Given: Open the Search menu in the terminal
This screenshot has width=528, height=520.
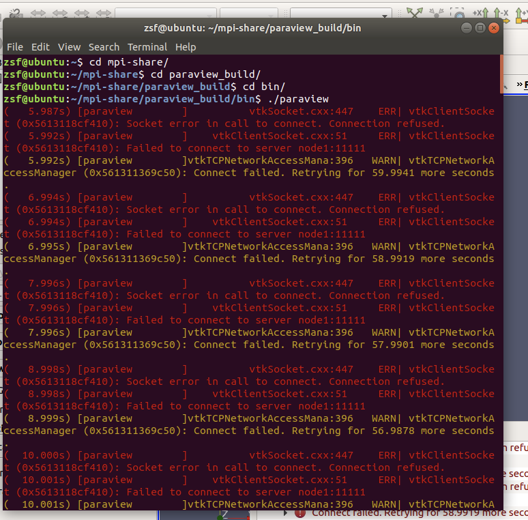Looking at the screenshot, I should coord(104,47).
